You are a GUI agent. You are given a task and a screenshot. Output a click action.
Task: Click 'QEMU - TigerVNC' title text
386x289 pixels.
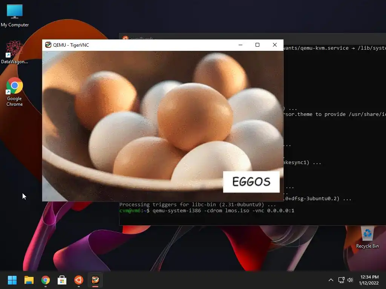coord(71,45)
